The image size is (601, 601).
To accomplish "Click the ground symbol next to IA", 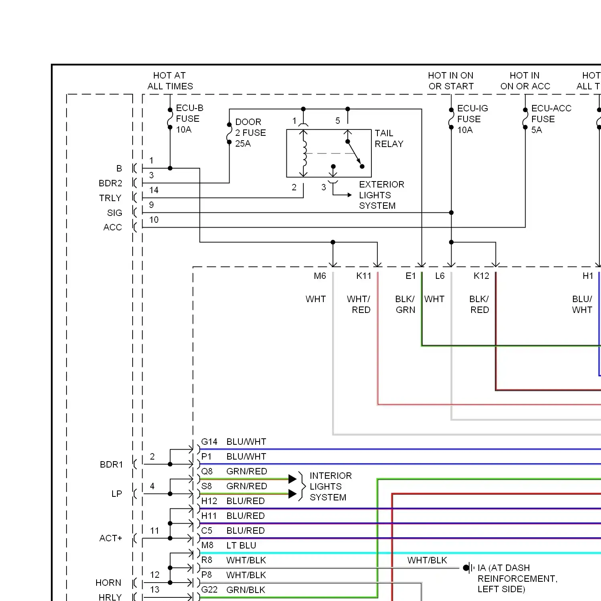I will 468,568.
